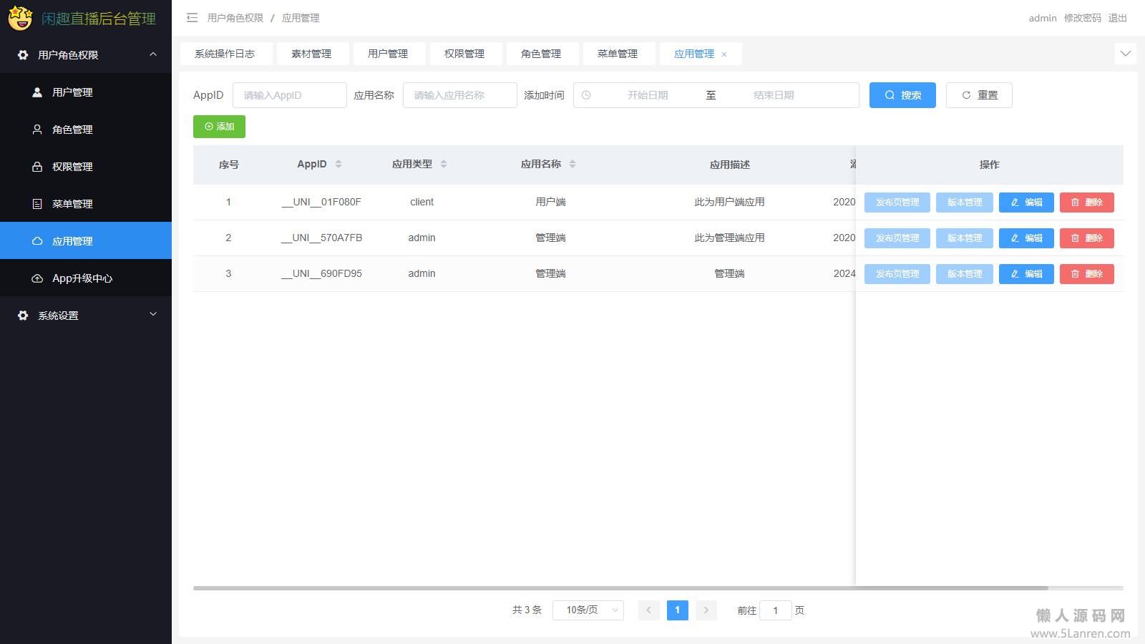This screenshot has width=1145, height=644.
Task: Click the smiley logo in the header
Action: tap(20, 19)
